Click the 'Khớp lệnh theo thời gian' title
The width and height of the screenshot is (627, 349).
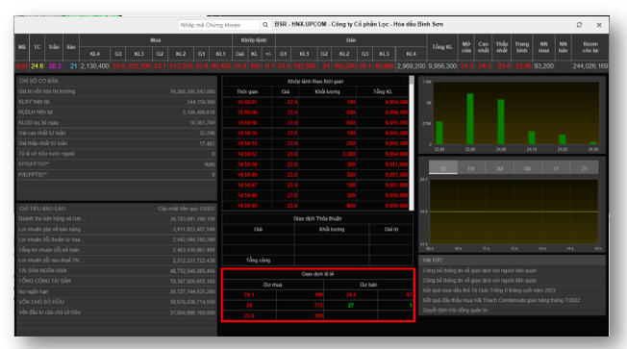coord(315,81)
